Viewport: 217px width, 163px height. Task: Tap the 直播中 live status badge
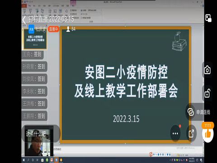[x=53, y=29]
